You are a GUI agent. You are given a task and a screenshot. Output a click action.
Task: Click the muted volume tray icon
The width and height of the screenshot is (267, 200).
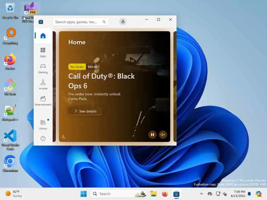coord(225,194)
